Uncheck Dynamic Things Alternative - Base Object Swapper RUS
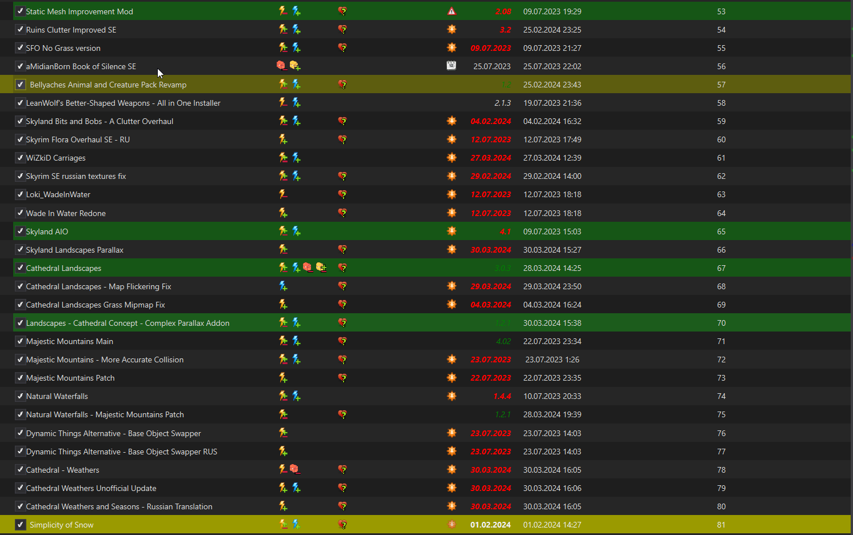853x535 pixels. click(20, 451)
